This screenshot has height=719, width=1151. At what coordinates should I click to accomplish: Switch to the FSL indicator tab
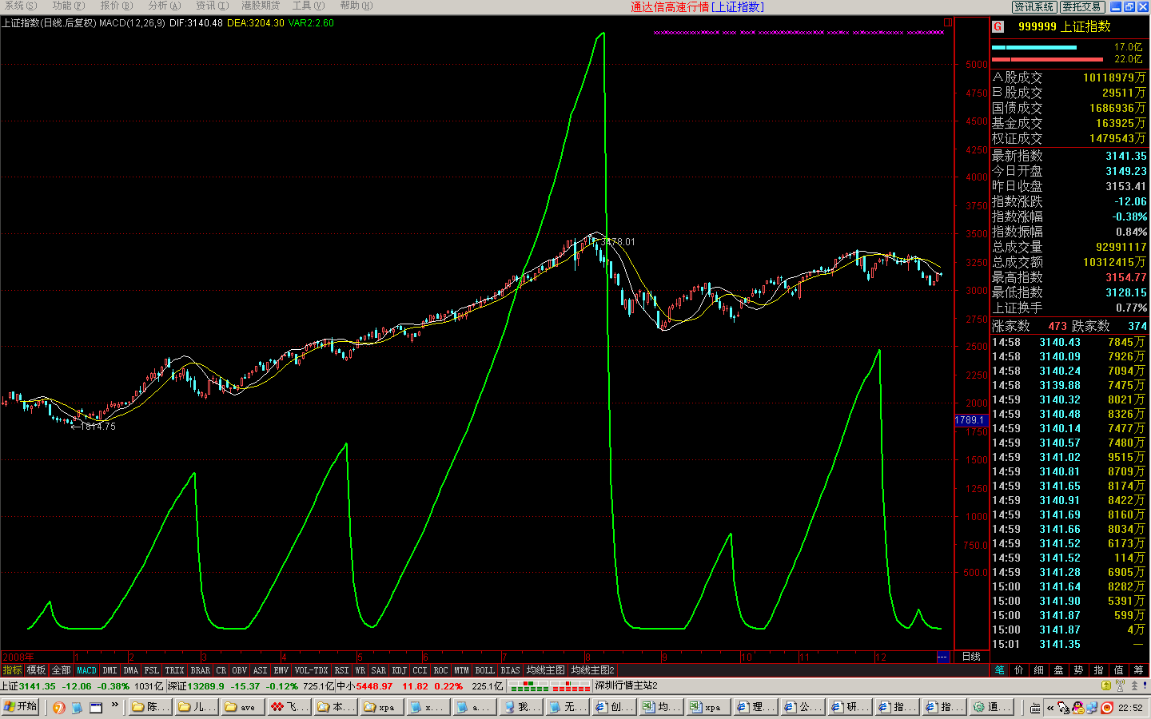pyautogui.click(x=151, y=670)
